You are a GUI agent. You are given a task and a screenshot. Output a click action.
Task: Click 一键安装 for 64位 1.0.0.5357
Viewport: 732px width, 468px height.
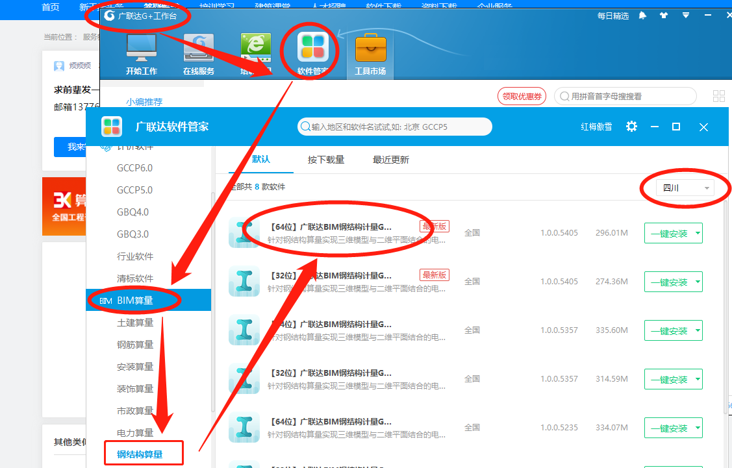coord(669,330)
